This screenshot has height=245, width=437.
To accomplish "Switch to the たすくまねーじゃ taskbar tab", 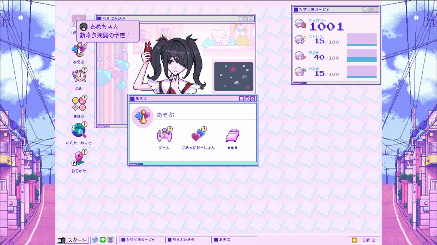I will click(x=142, y=240).
